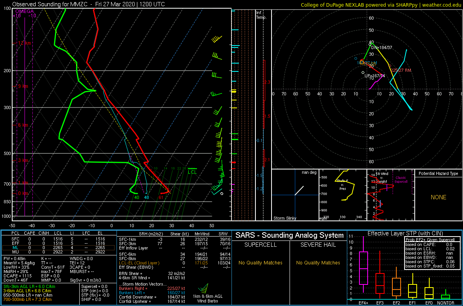Select the EFF parcel row
463x306 pixels.
coord(59,243)
